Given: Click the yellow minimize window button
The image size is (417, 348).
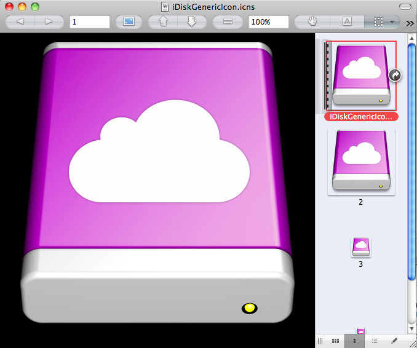Looking at the screenshot, I should point(22,7).
